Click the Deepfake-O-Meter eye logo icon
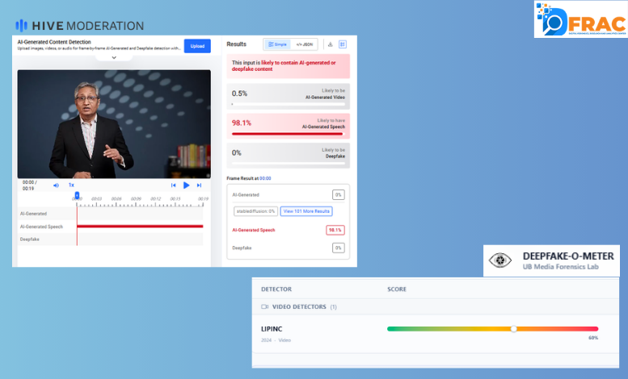Viewport: 628px width, 379px height. coord(499,260)
